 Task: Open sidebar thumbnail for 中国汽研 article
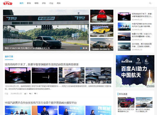[124, 26]
